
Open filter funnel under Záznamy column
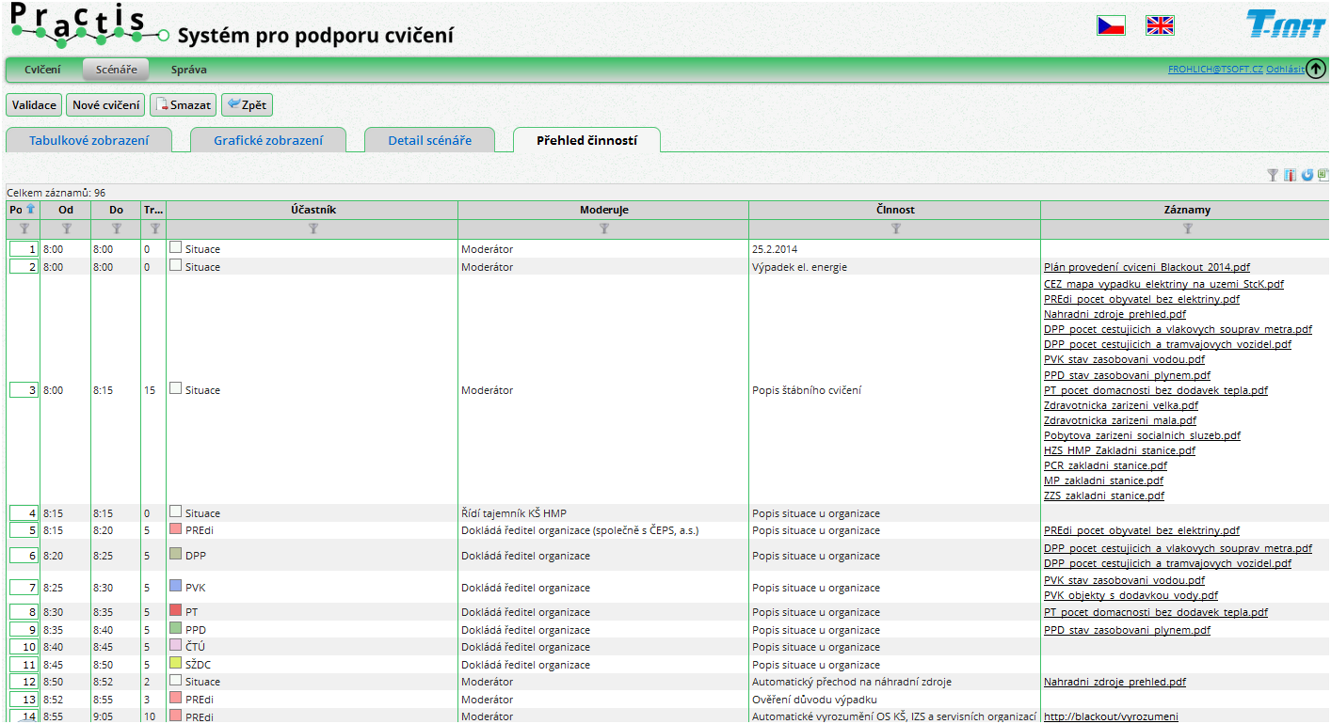[x=1187, y=228]
